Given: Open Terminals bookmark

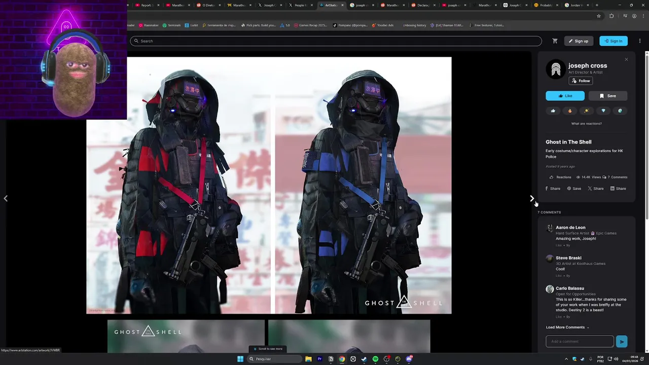Looking at the screenshot, I should [172, 25].
